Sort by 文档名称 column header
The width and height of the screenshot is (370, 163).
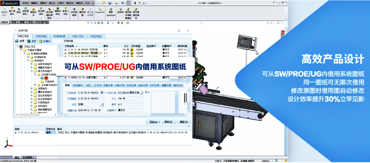(x=83, y=46)
